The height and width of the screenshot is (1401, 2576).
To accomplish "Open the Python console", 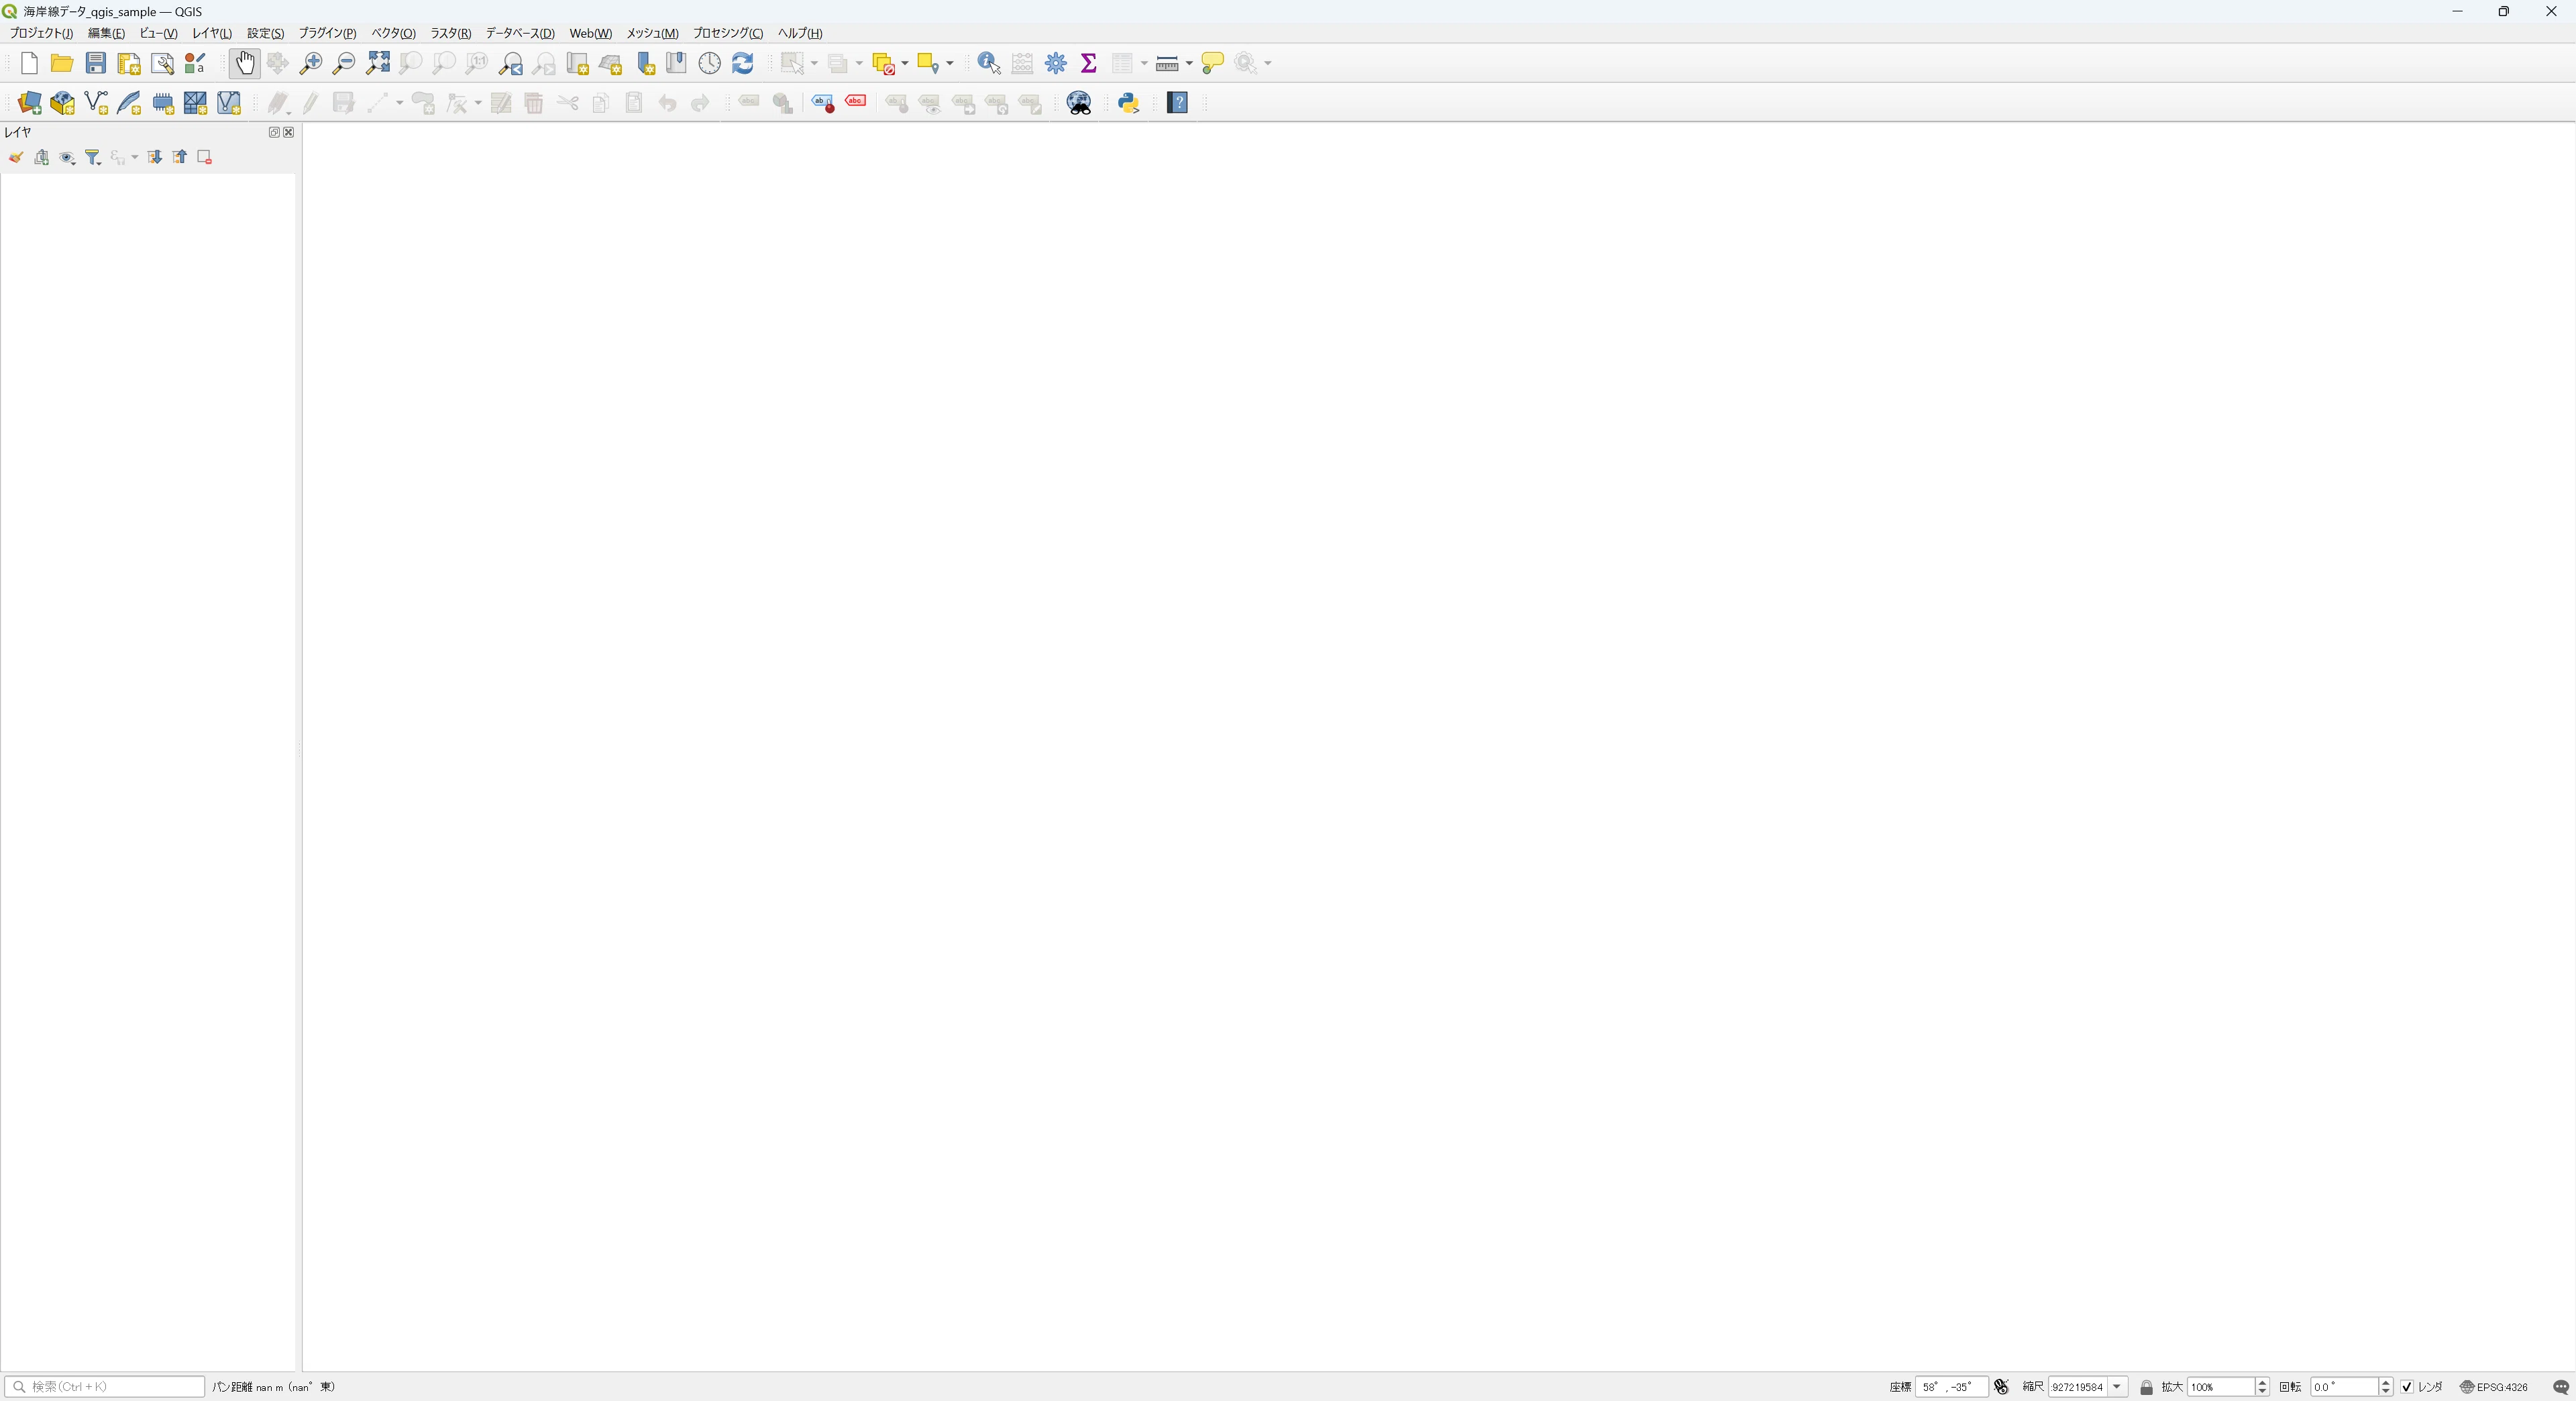I will (x=1128, y=103).
